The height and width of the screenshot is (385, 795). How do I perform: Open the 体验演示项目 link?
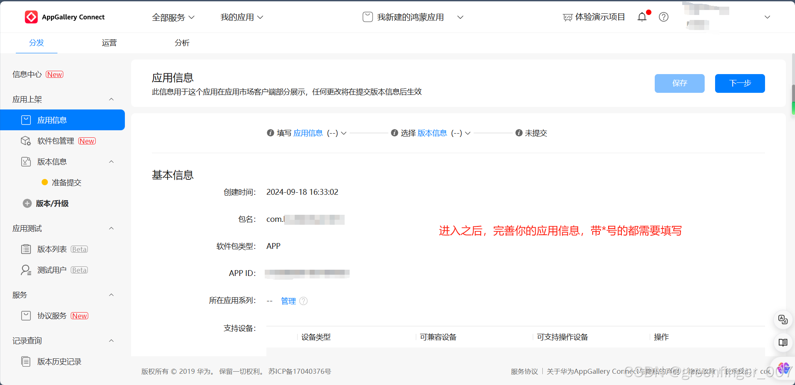coord(600,17)
